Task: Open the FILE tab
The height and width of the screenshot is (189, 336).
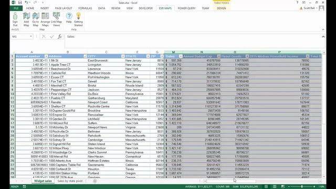Action: (x=16, y=8)
